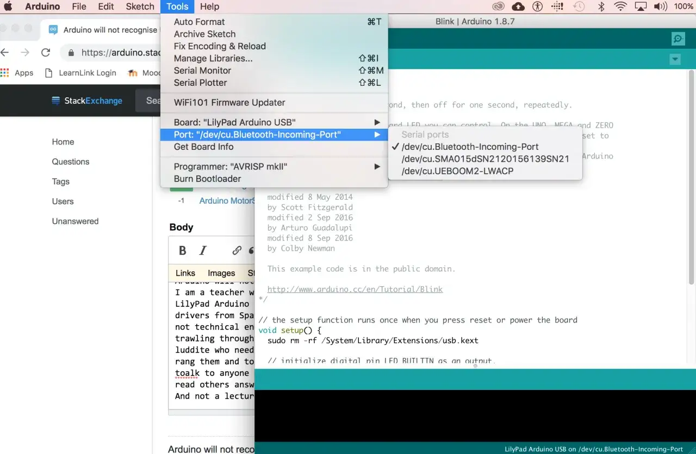Select the 'Arduino will not recognise' browser tab
696x454 pixels.
(103, 30)
